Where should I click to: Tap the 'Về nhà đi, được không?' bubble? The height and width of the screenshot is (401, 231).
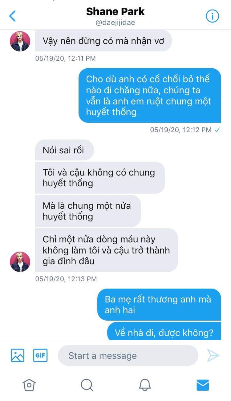(x=164, y=331)
